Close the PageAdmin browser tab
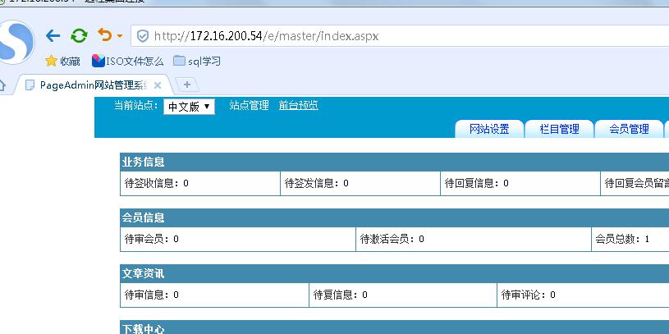669x334 pixels. [x=157, y=85]
